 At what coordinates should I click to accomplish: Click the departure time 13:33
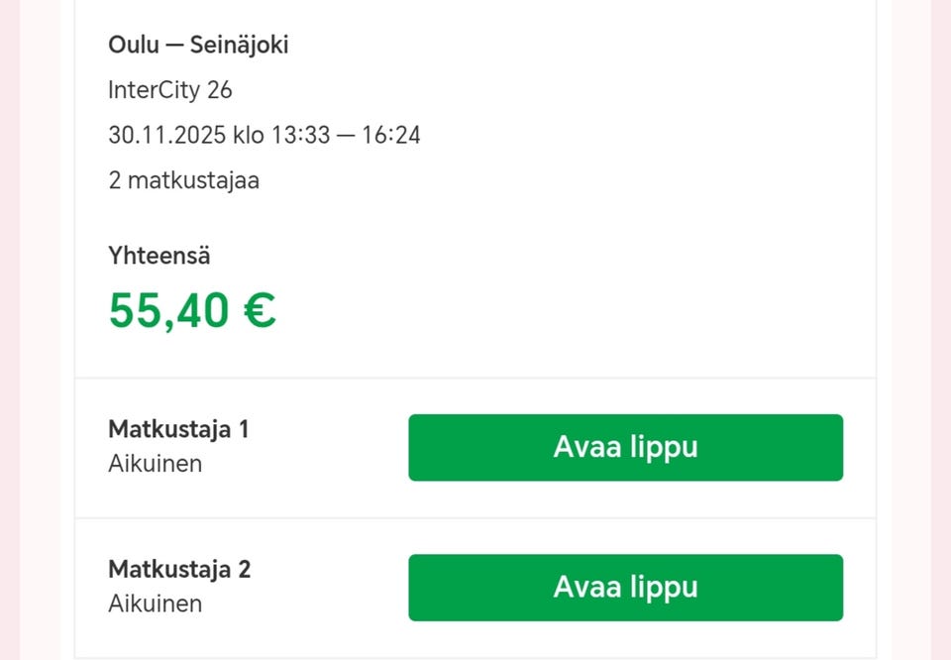pyautogui.click(x=299, y=135)
